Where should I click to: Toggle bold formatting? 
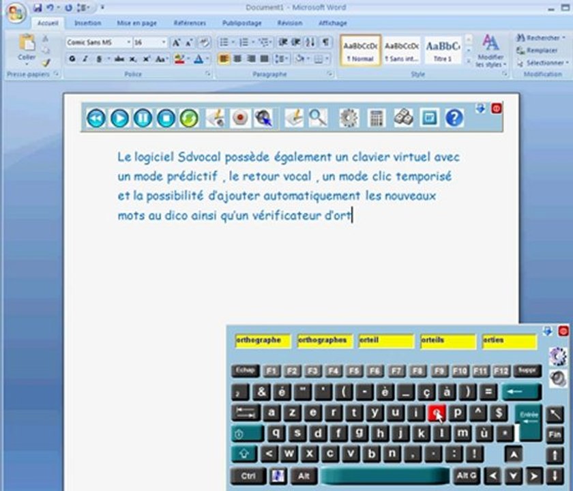click(72, 59)
